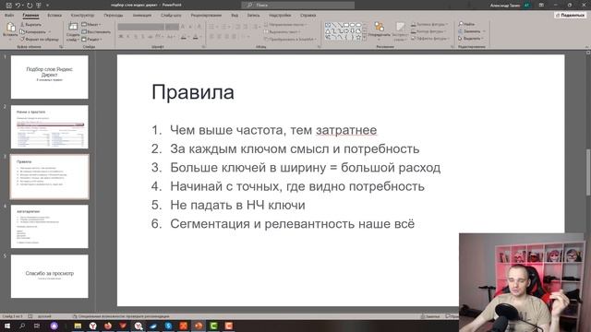Click the Share (Поделиться) button
The width and height of the screenshot is (591, 332).
(x=571, y=15)
